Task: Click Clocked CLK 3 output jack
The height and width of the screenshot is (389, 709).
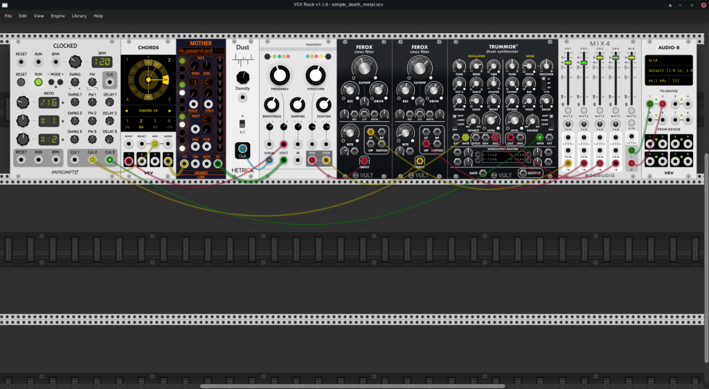Action: (x=109, y=159)
